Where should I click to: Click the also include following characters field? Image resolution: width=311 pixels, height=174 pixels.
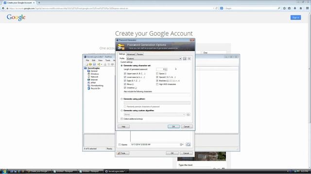(157, 95)
